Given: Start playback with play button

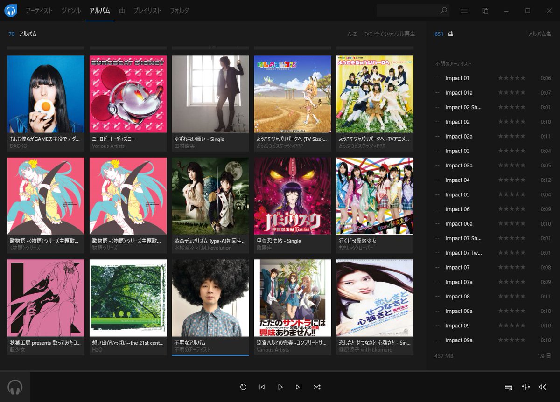Looking at the screenshot, I should click(280, 387).
